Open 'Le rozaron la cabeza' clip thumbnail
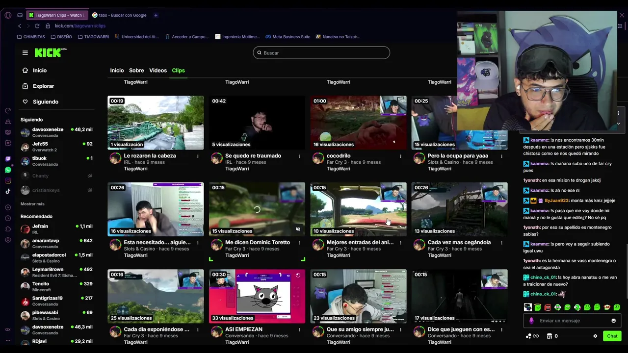The height and width of the screenshot is (353, 628). [156, 123]
